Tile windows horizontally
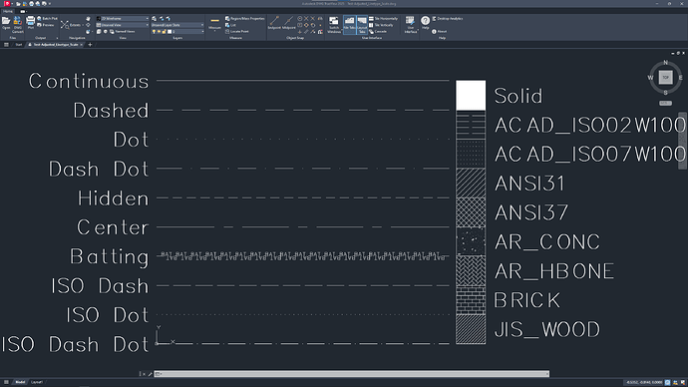The image size is (688, 387). pos(383,18)
